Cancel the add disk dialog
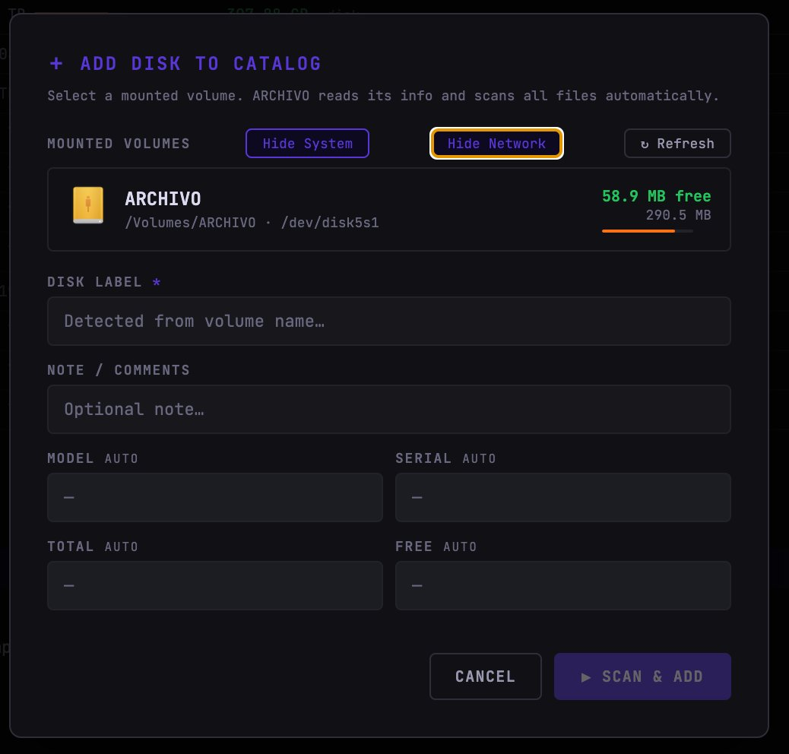This screenshot has width=789, height=754. tap(486, 676)
